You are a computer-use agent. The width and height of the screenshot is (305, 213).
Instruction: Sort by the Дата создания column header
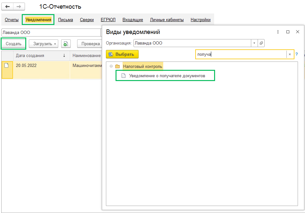point(41,56)
